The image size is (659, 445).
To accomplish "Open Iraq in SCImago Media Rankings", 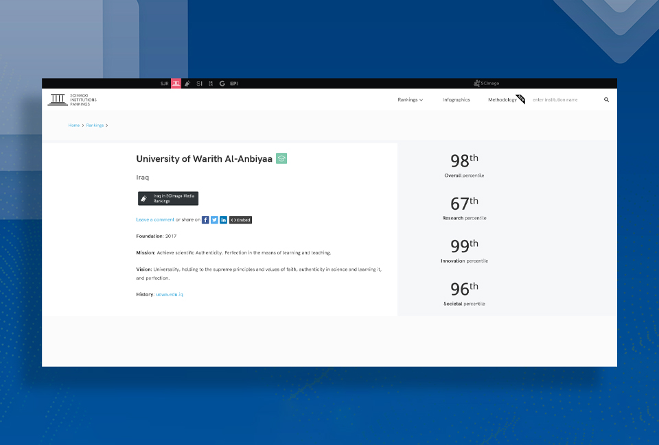I will 168,198.
